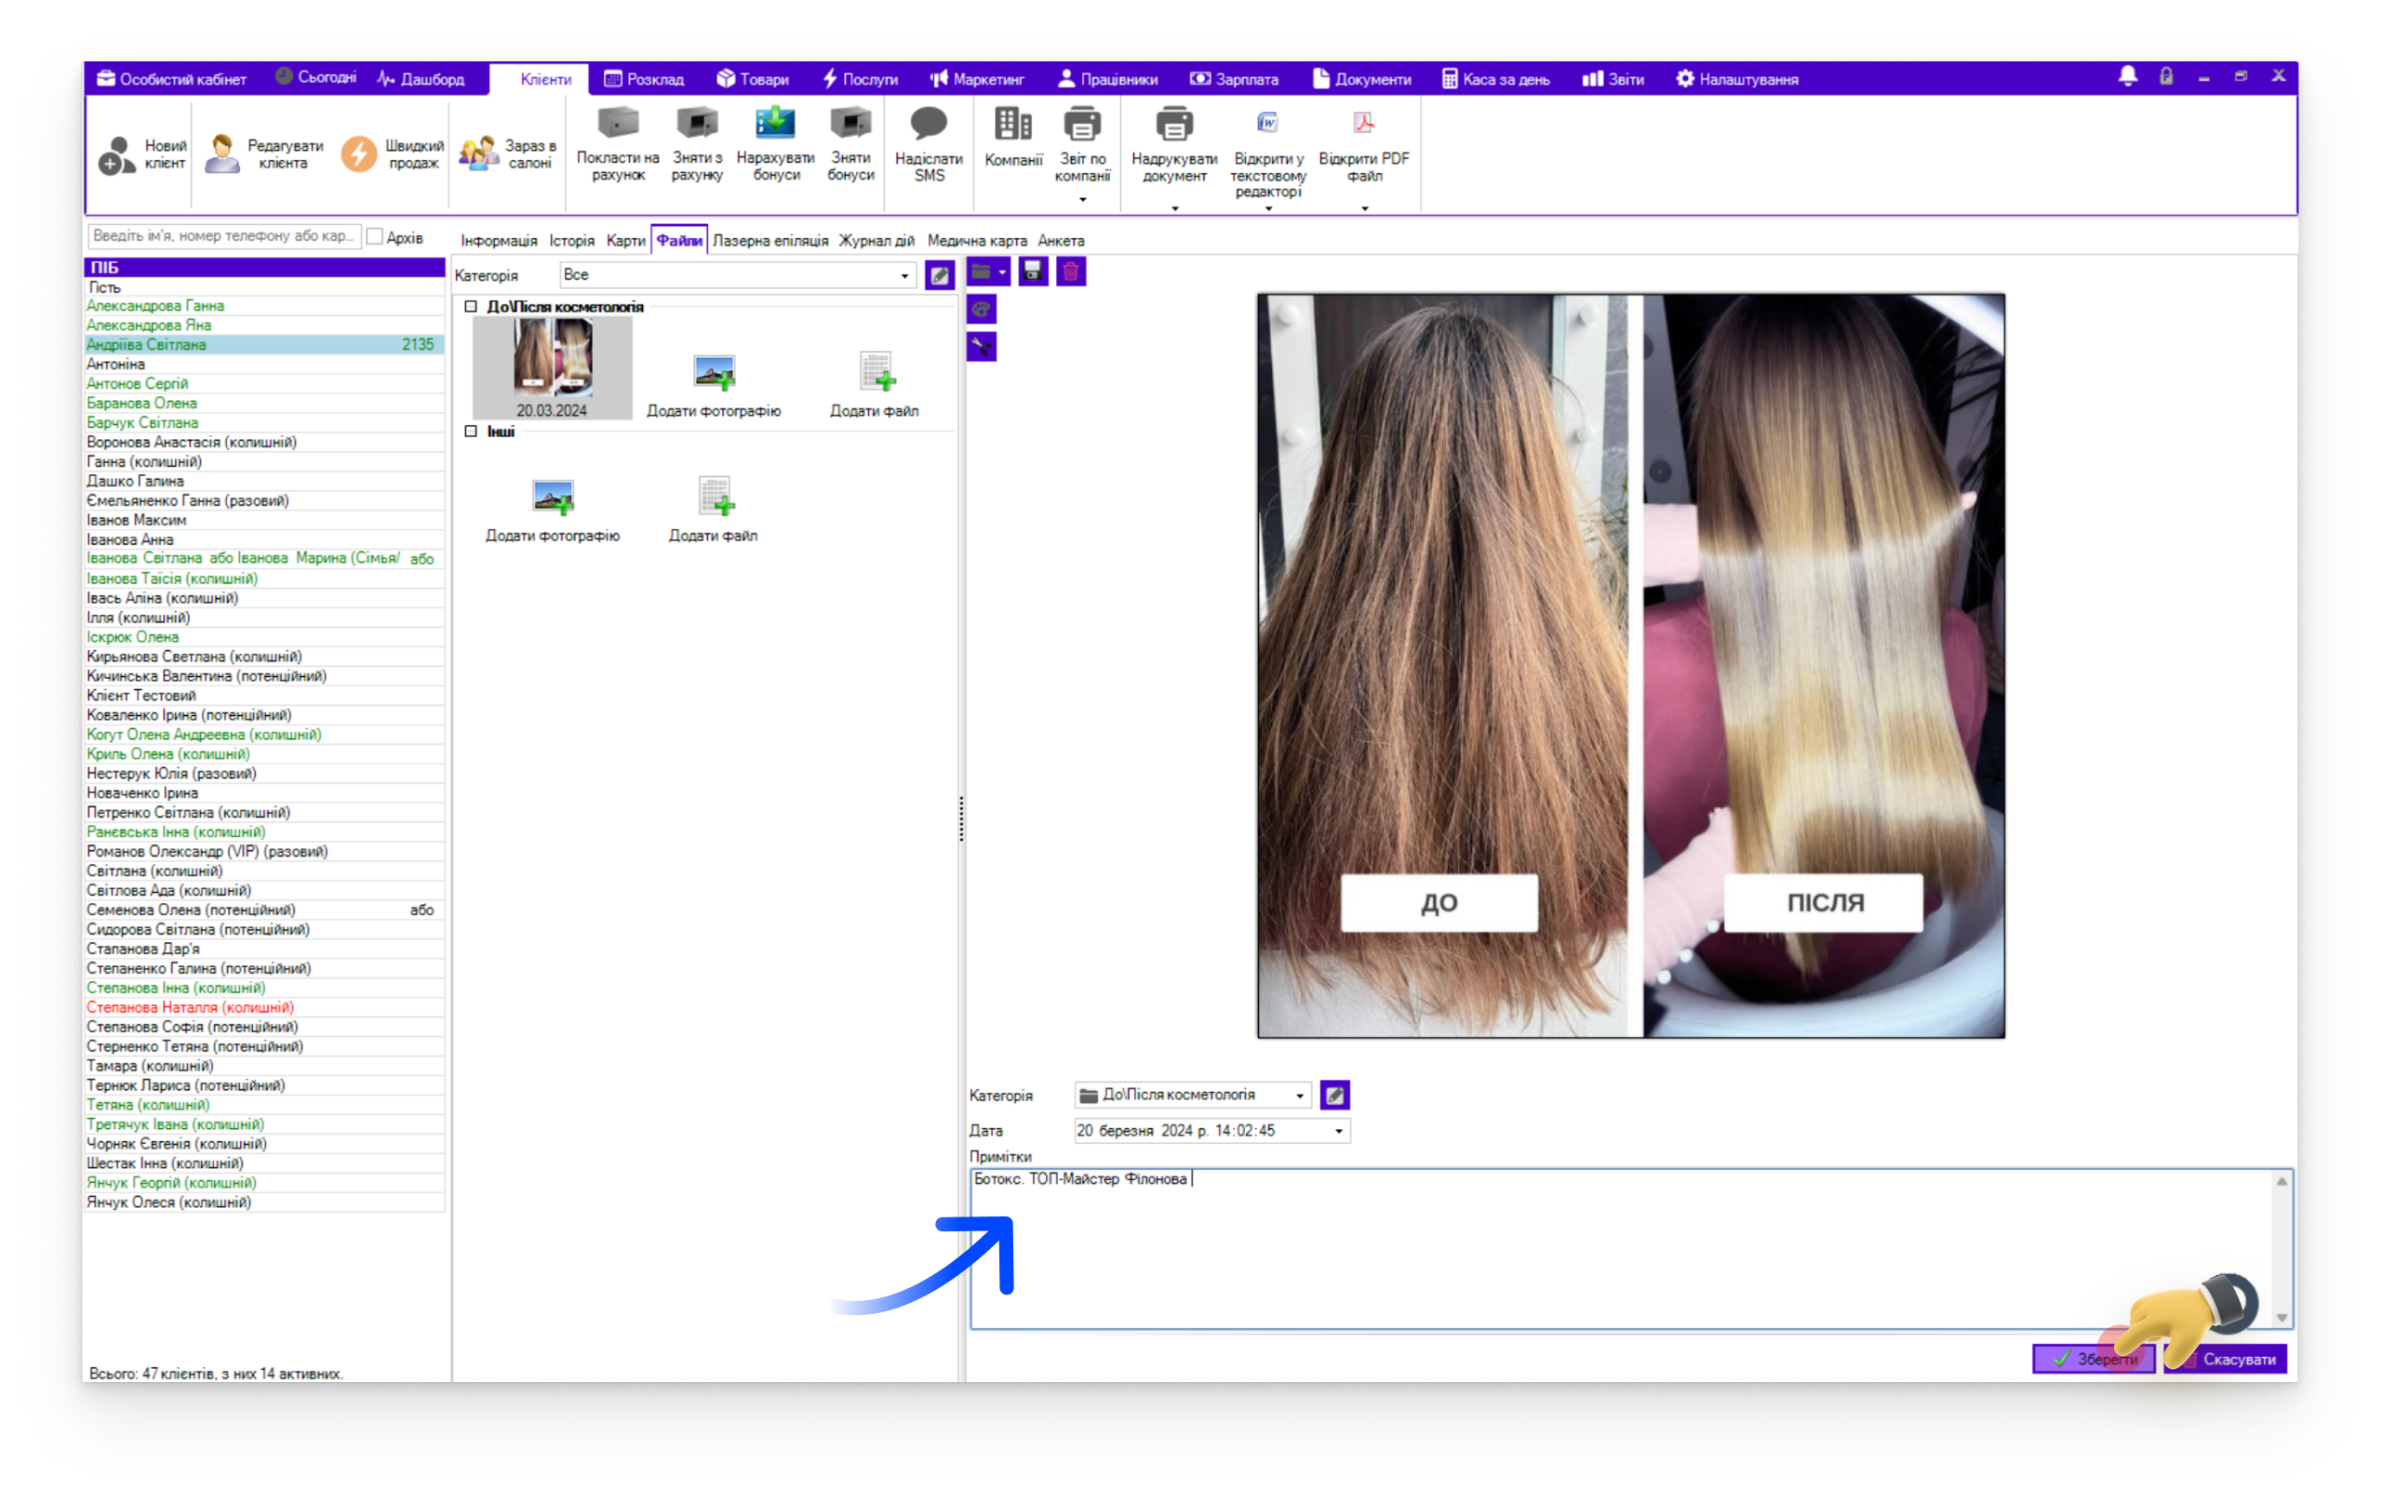The width and height of the screenshot is (2382, 1488).
Task: Open the До\Після косметологія category combo box
Action: pyautogui.click(x=1192, y=1095)
